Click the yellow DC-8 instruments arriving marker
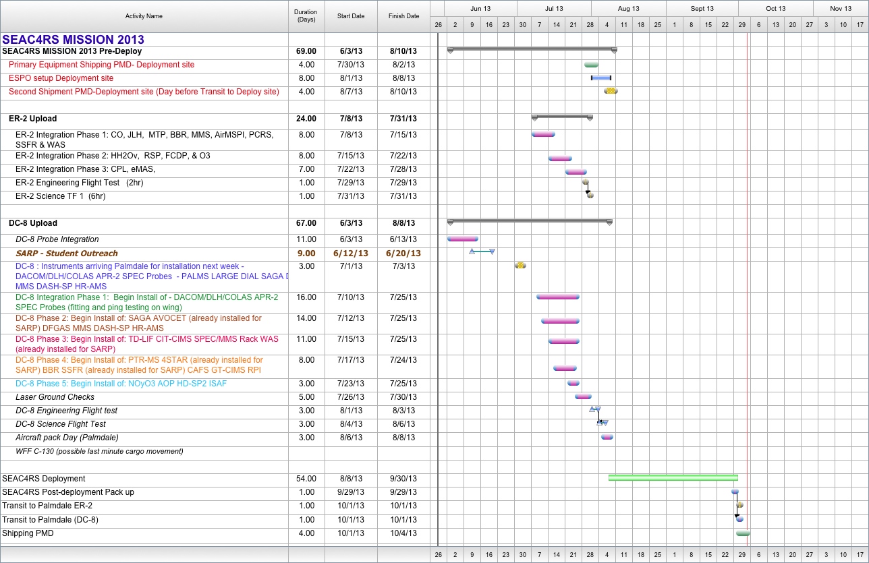 click(x=520, y=266)
